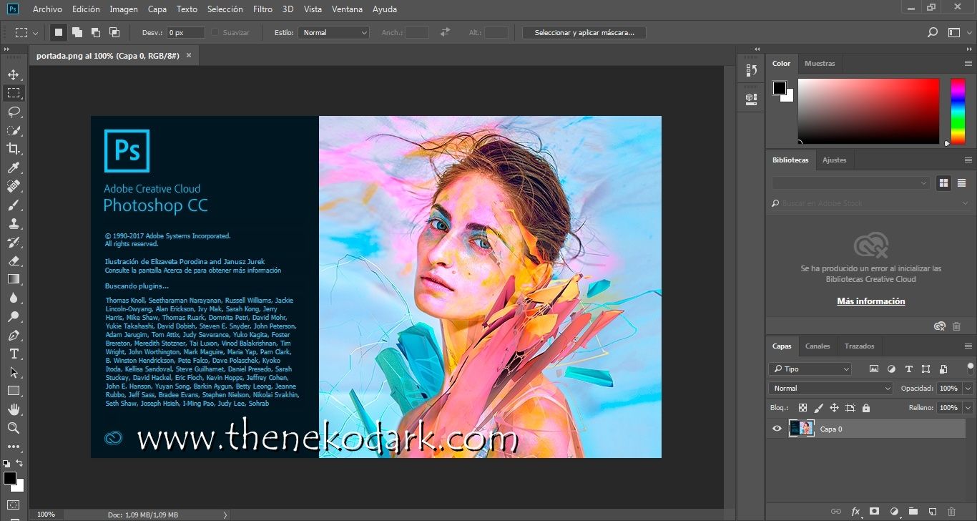Select the Hand tool
This screenshot has width=977, height=521.
(13, 409)
